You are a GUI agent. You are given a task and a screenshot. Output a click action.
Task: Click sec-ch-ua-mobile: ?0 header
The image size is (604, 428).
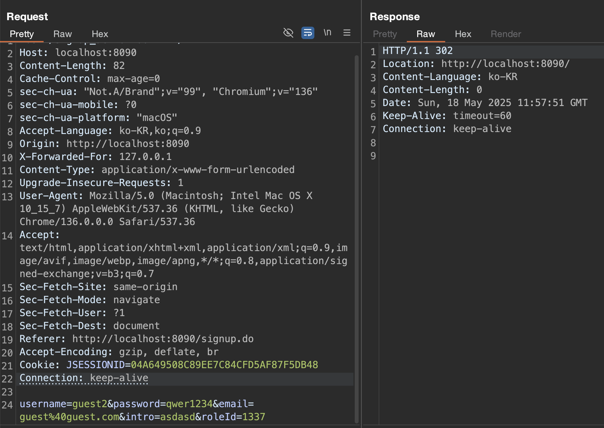78,105
